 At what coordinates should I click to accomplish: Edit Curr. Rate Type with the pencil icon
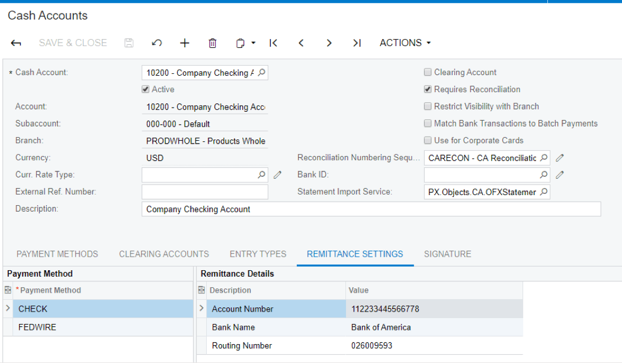pos(277,174)
